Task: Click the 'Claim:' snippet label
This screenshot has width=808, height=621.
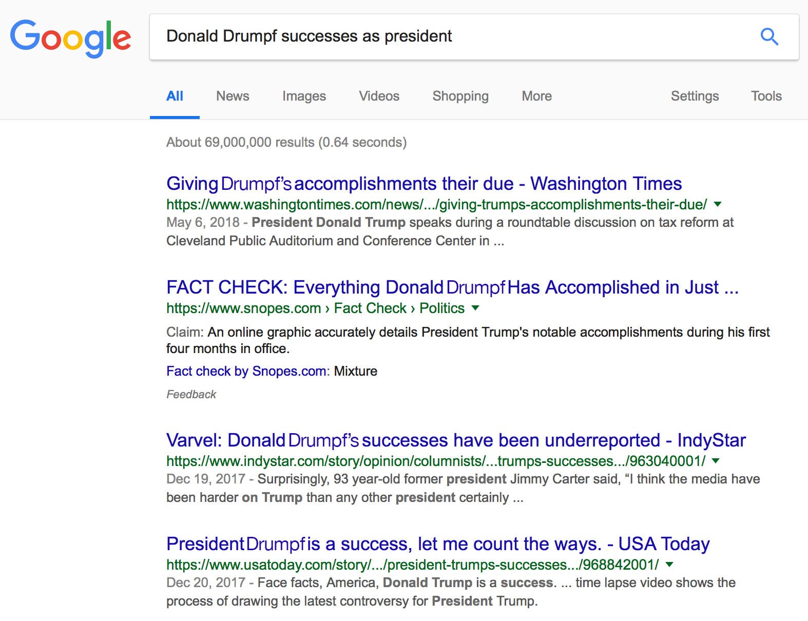Action: 185,332
